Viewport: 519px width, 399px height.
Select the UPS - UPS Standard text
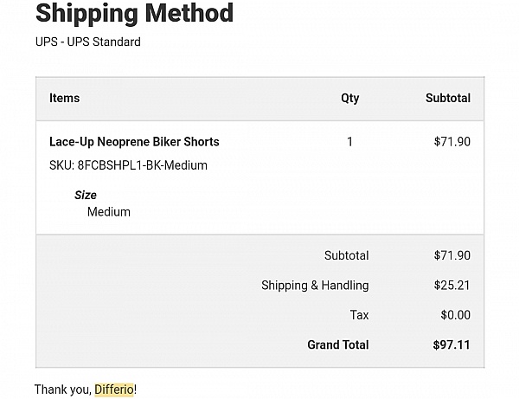click(x=88, y=42)
